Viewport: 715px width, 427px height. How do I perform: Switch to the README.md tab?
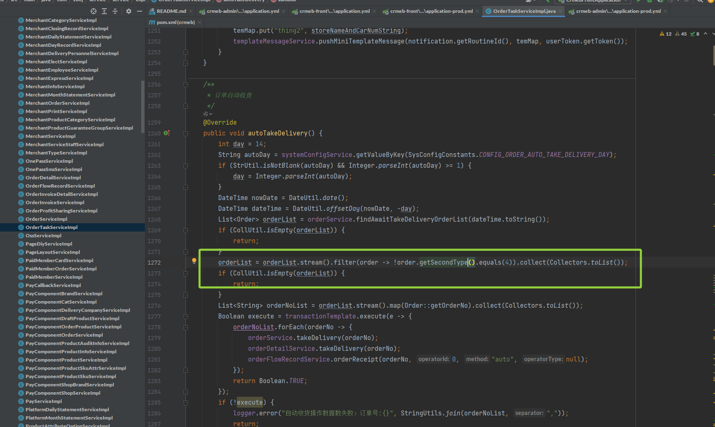pyautogui.click(x=171, y=11)
